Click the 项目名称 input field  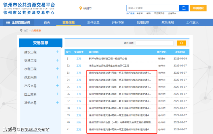click(x=155, y=43)
